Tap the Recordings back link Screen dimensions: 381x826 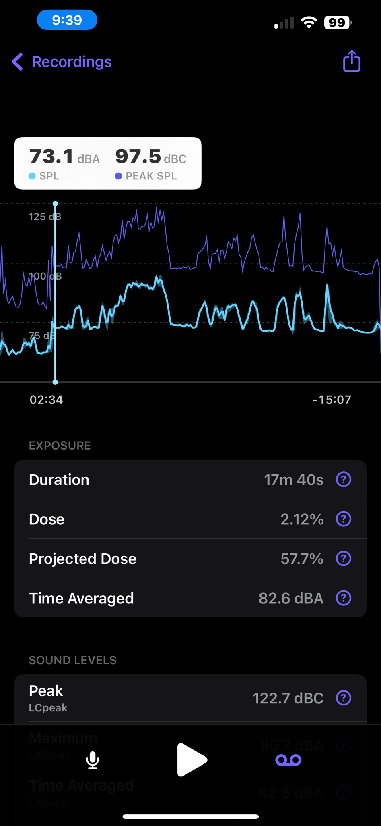(x=72, y=62)
